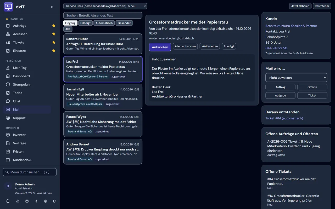Click the Antworten button
The height and width of the screenshot is (209, 335).
(x=160, y=47)
